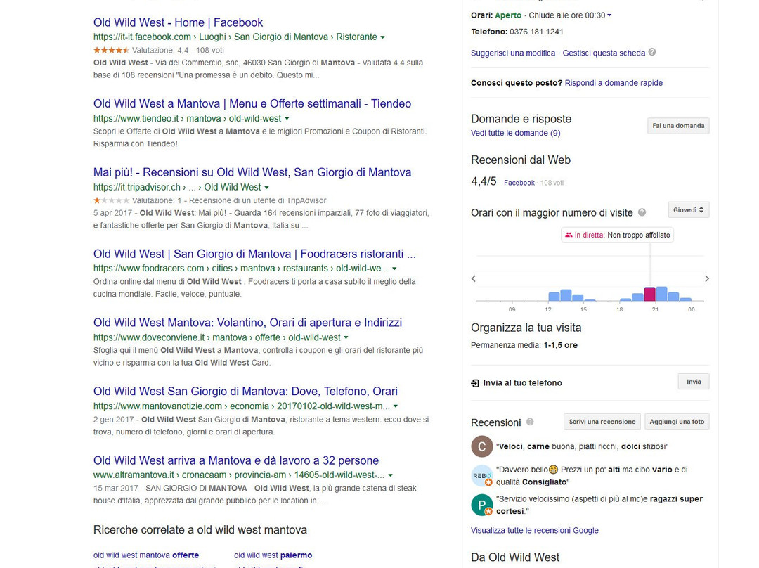Select the one-star rating under TripAdvisor result

pyautogui.click(x=111, y=200)
